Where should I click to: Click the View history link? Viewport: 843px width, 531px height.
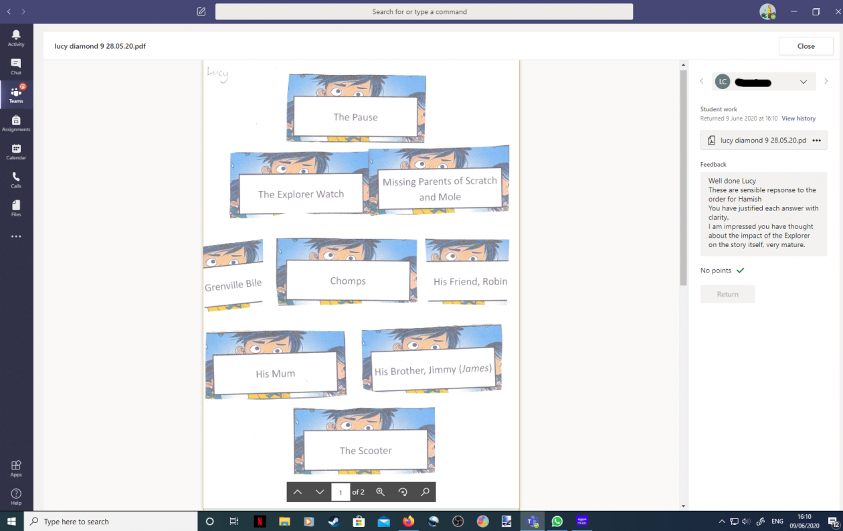point(798,119)
